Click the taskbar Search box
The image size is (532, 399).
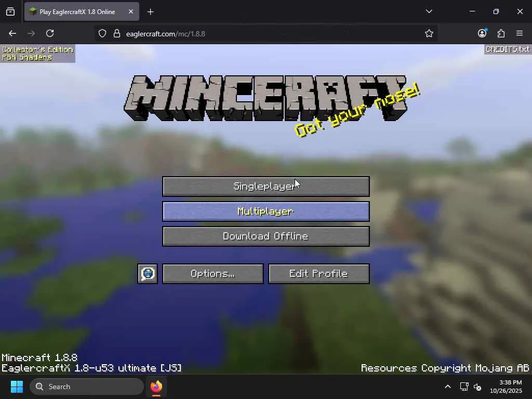click(87, 387)
